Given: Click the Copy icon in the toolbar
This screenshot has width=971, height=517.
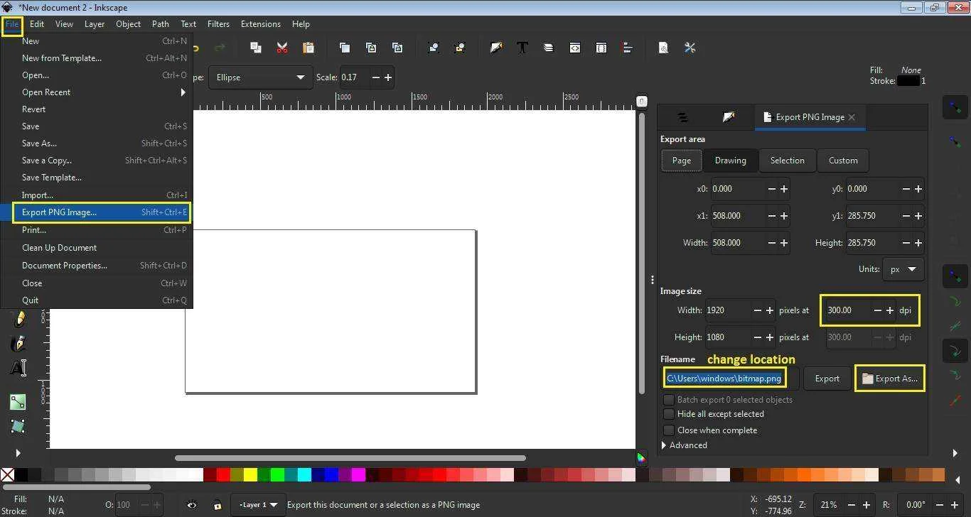Looking at the screenshot, I should 256,48.
